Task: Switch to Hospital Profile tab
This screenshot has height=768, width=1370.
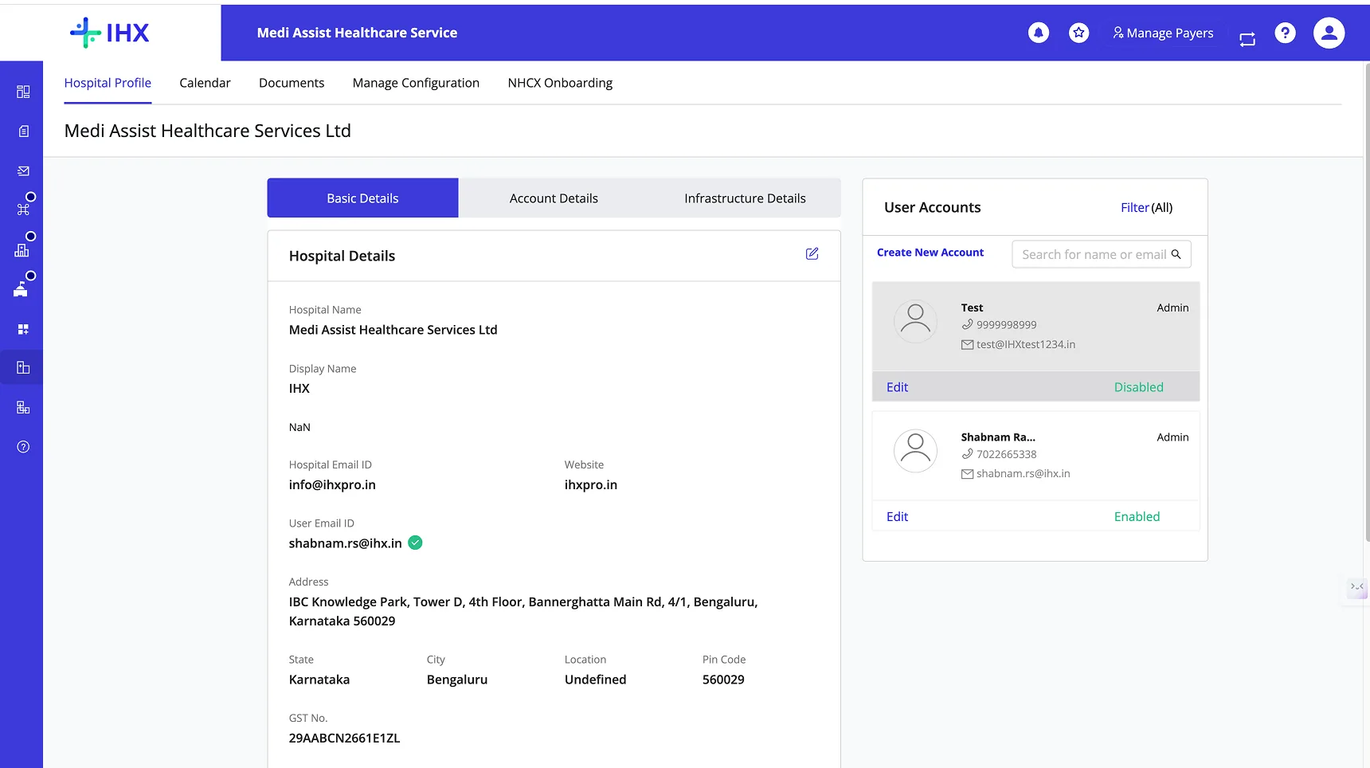Action: click(108, 83)
